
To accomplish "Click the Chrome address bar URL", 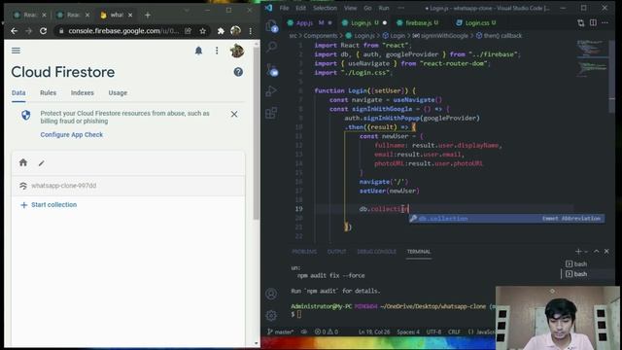I will (x=123, y=31).
